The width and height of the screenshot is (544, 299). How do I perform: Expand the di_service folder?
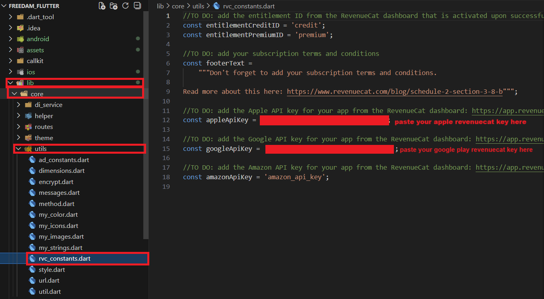click(18, 105)
